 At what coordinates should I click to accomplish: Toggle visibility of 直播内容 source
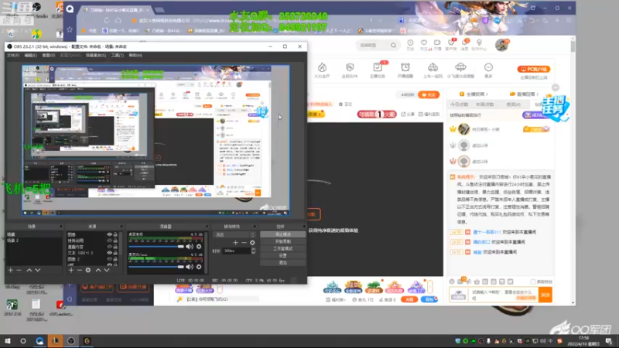tap(109, 247)
